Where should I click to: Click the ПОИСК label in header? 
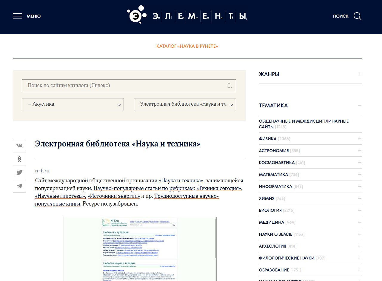click(x=341, y=16)
